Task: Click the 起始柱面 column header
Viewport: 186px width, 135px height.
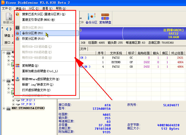Action: coord(144,53)
